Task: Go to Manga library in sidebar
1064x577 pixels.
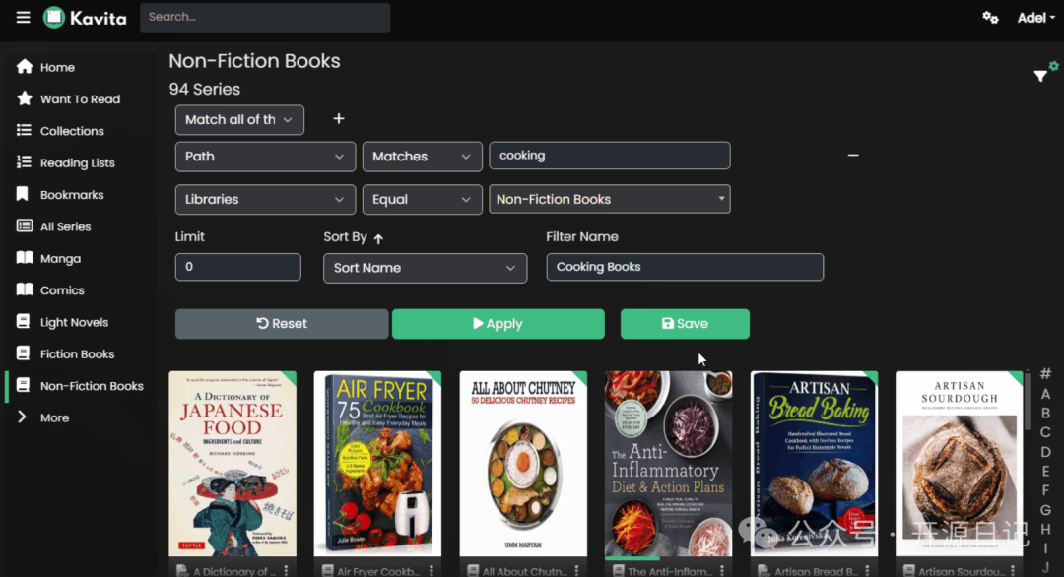Action: 60,259
